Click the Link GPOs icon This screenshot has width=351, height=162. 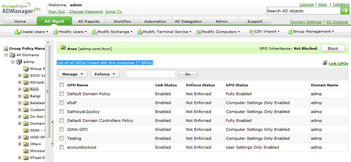(325, 63)
